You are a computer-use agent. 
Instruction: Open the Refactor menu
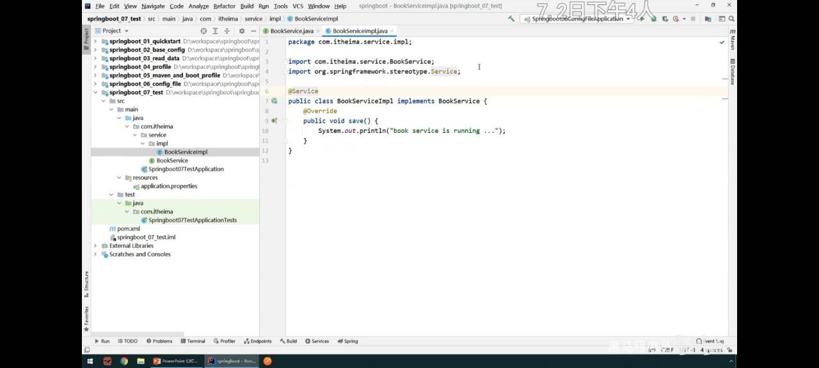coord(225,6)
